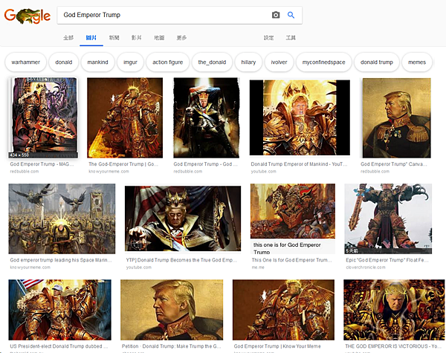Open God Emperor Trump Know Your Meme image
This screenshot has width=446, height=353.
click(x=284, y=310)
